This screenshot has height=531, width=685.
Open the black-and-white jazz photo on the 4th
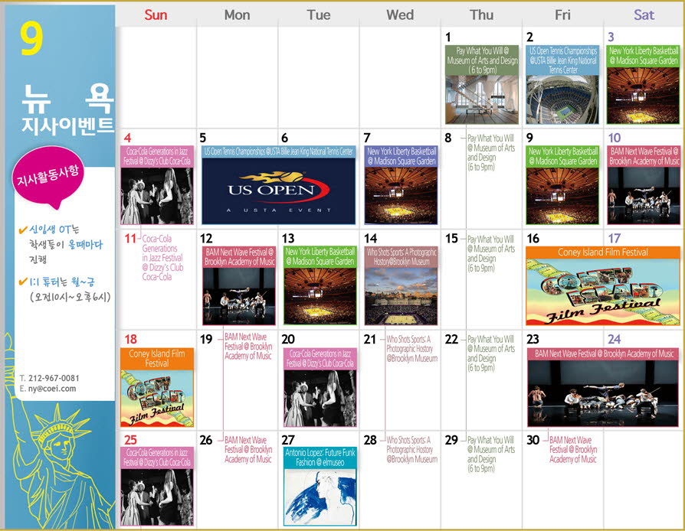coord(157,196)
